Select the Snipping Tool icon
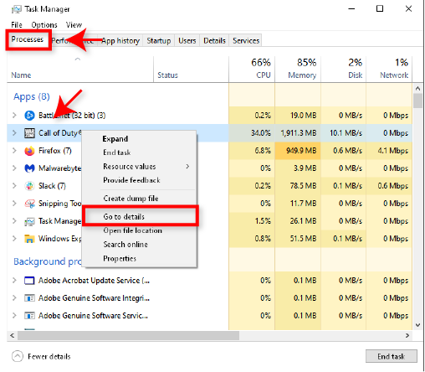The image size is (425, 372). pyautogui.click(x=29, y=204)
